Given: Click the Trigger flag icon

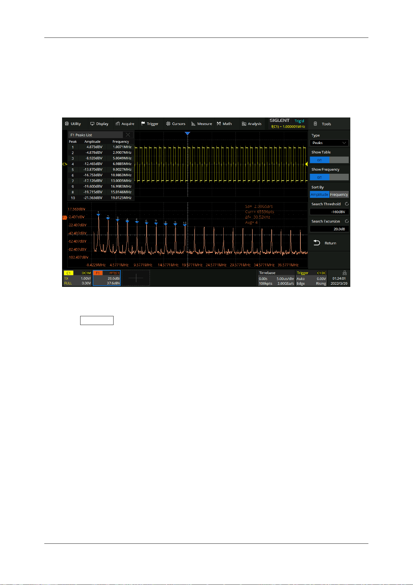Looking at the screenshot, I should (x=143, y=124).
